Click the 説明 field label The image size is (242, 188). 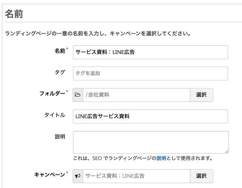click(60, 136)
